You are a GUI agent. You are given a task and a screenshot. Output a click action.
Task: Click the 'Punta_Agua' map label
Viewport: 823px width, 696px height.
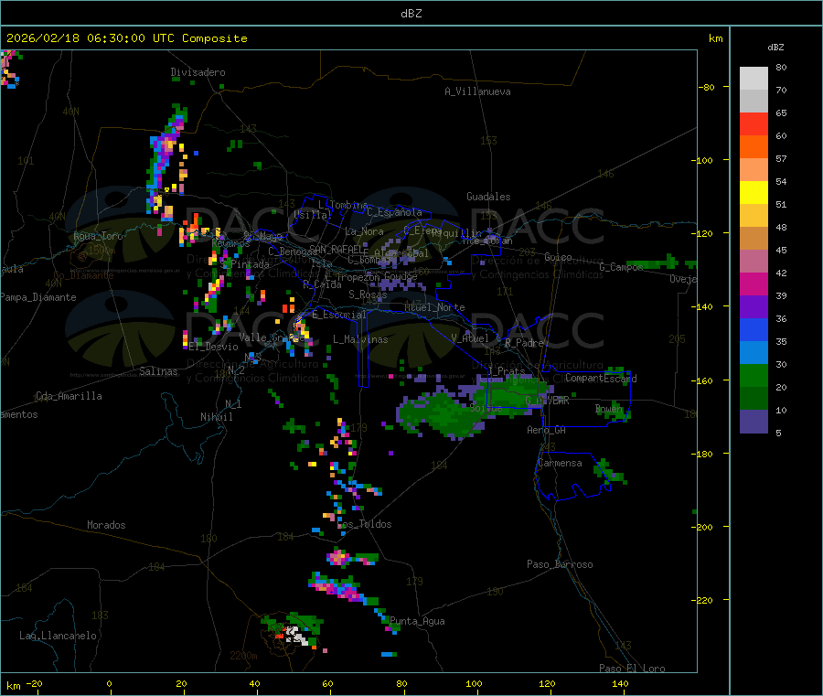(417, 621)
